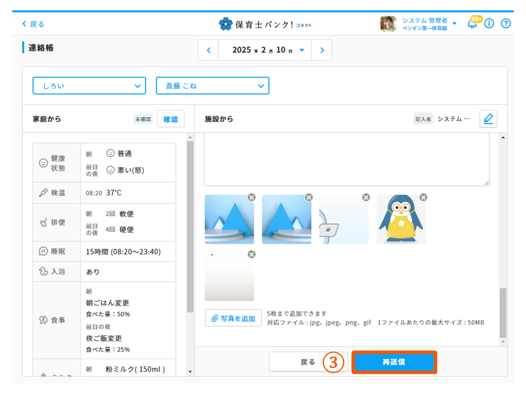Click the notification bell icon
Viewport: 526px width, 394px height.
(x=472, y=24)
